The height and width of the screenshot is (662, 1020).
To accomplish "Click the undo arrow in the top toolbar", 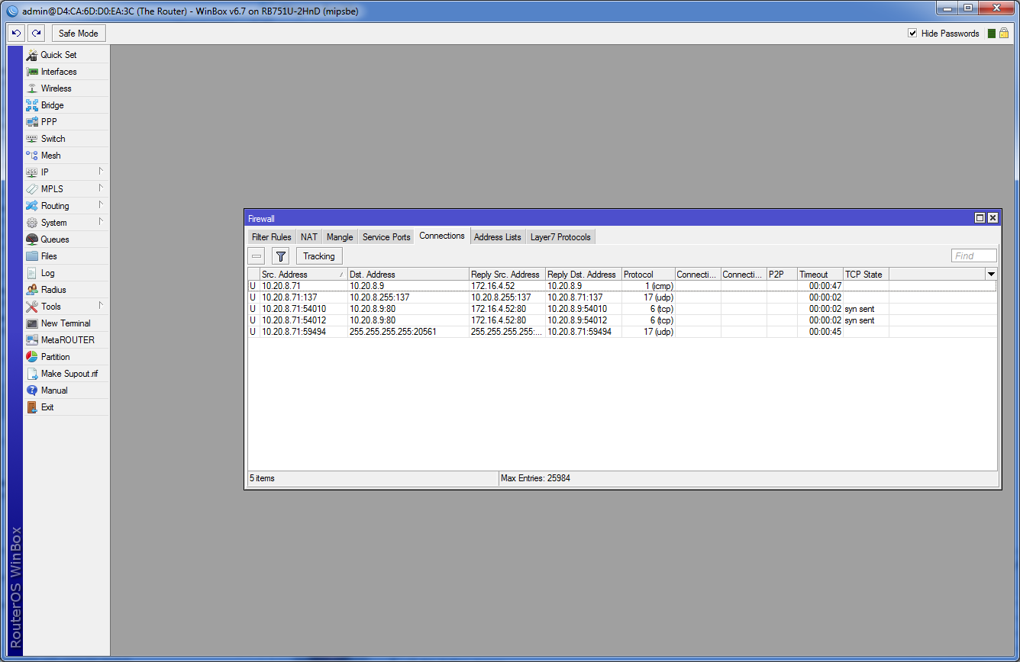I will (15, 33).
